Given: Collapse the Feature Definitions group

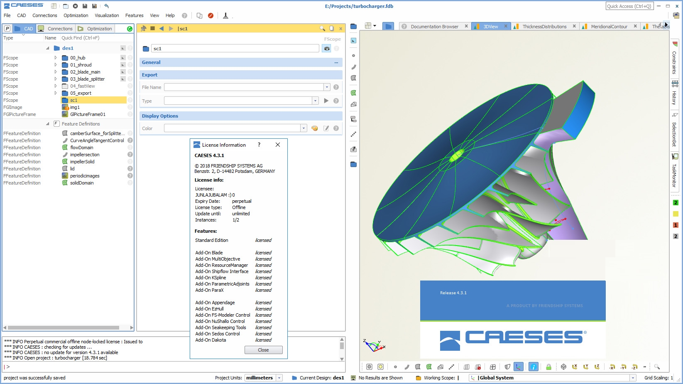Looking at the screenshot, I should pyautogui.click(x=48, y=124).
